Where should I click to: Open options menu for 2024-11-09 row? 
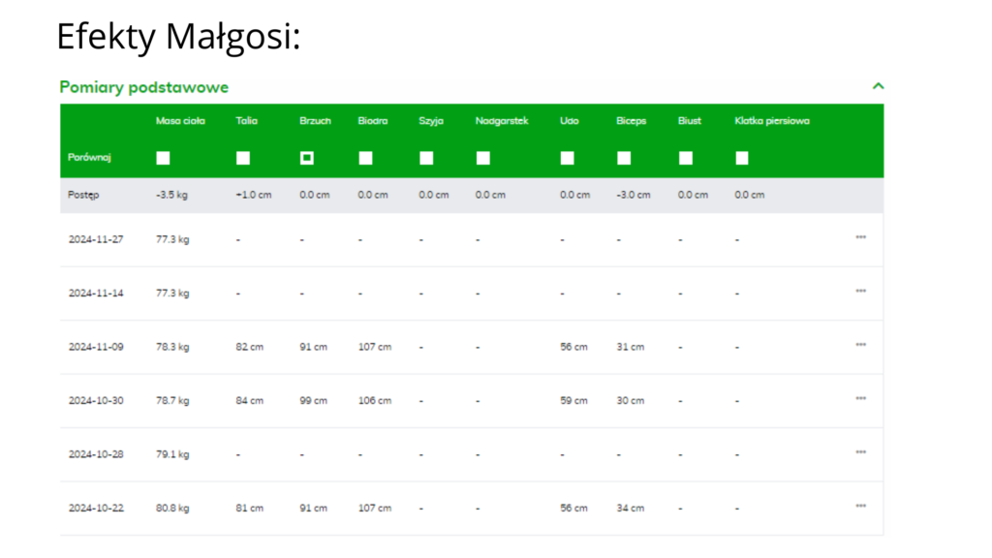[860, 345]
